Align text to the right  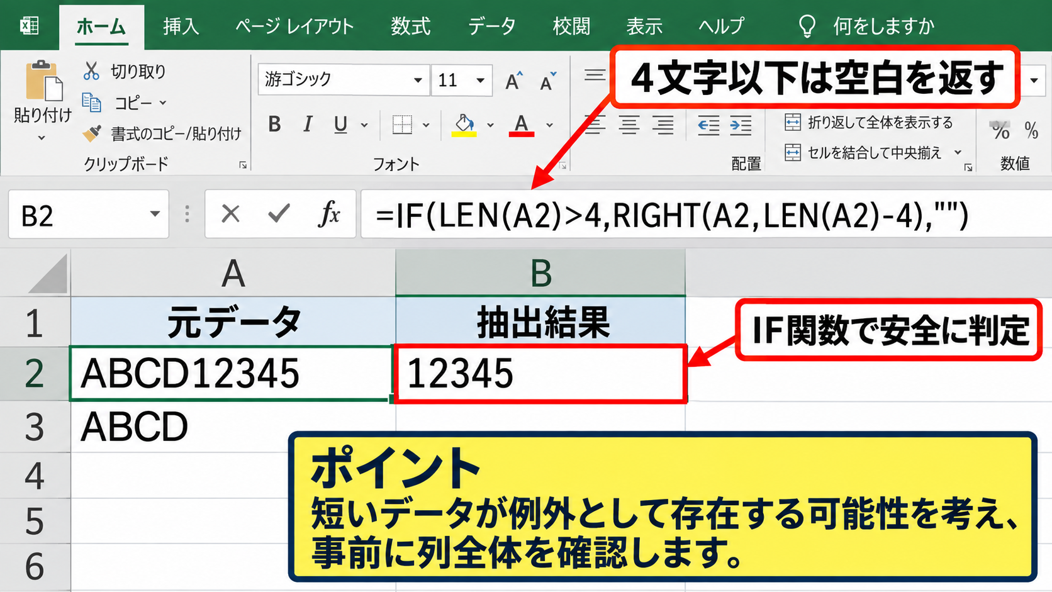[x=663, y=125]
